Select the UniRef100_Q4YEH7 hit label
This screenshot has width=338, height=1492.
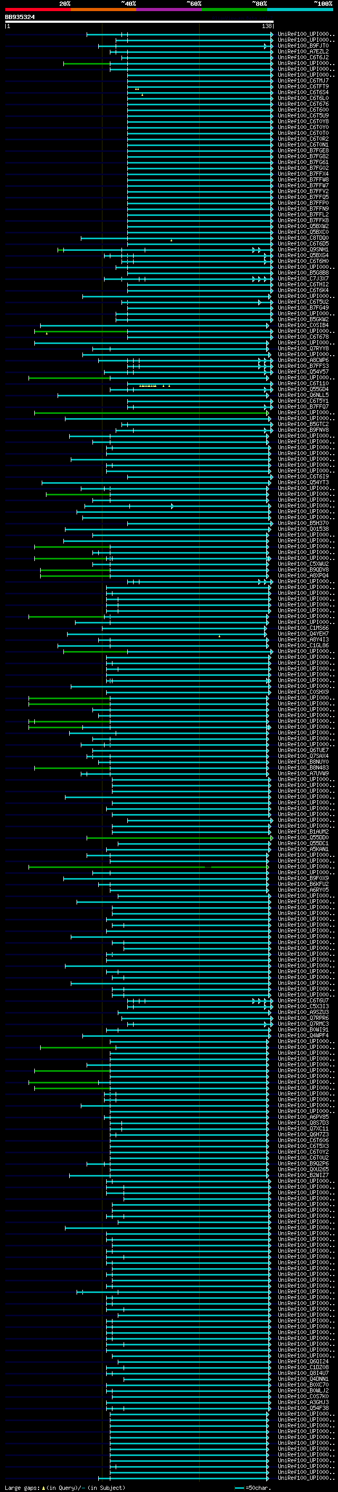click(303, 634)
